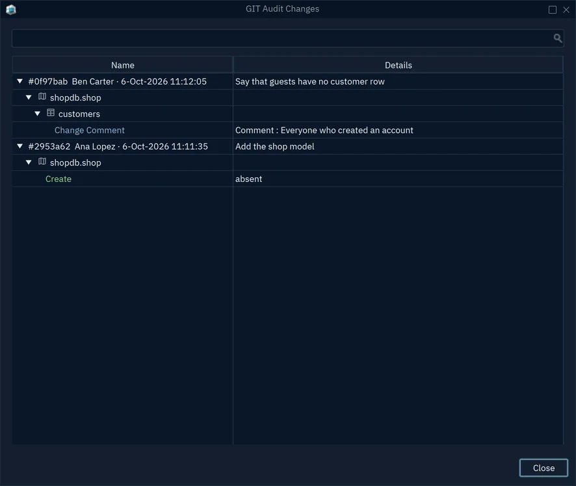The image size is (576, 486).
Task: Close the window with title bar X
Action: click(x=566, y=10)
